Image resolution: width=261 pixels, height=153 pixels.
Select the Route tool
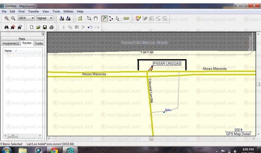pos(111,18)
